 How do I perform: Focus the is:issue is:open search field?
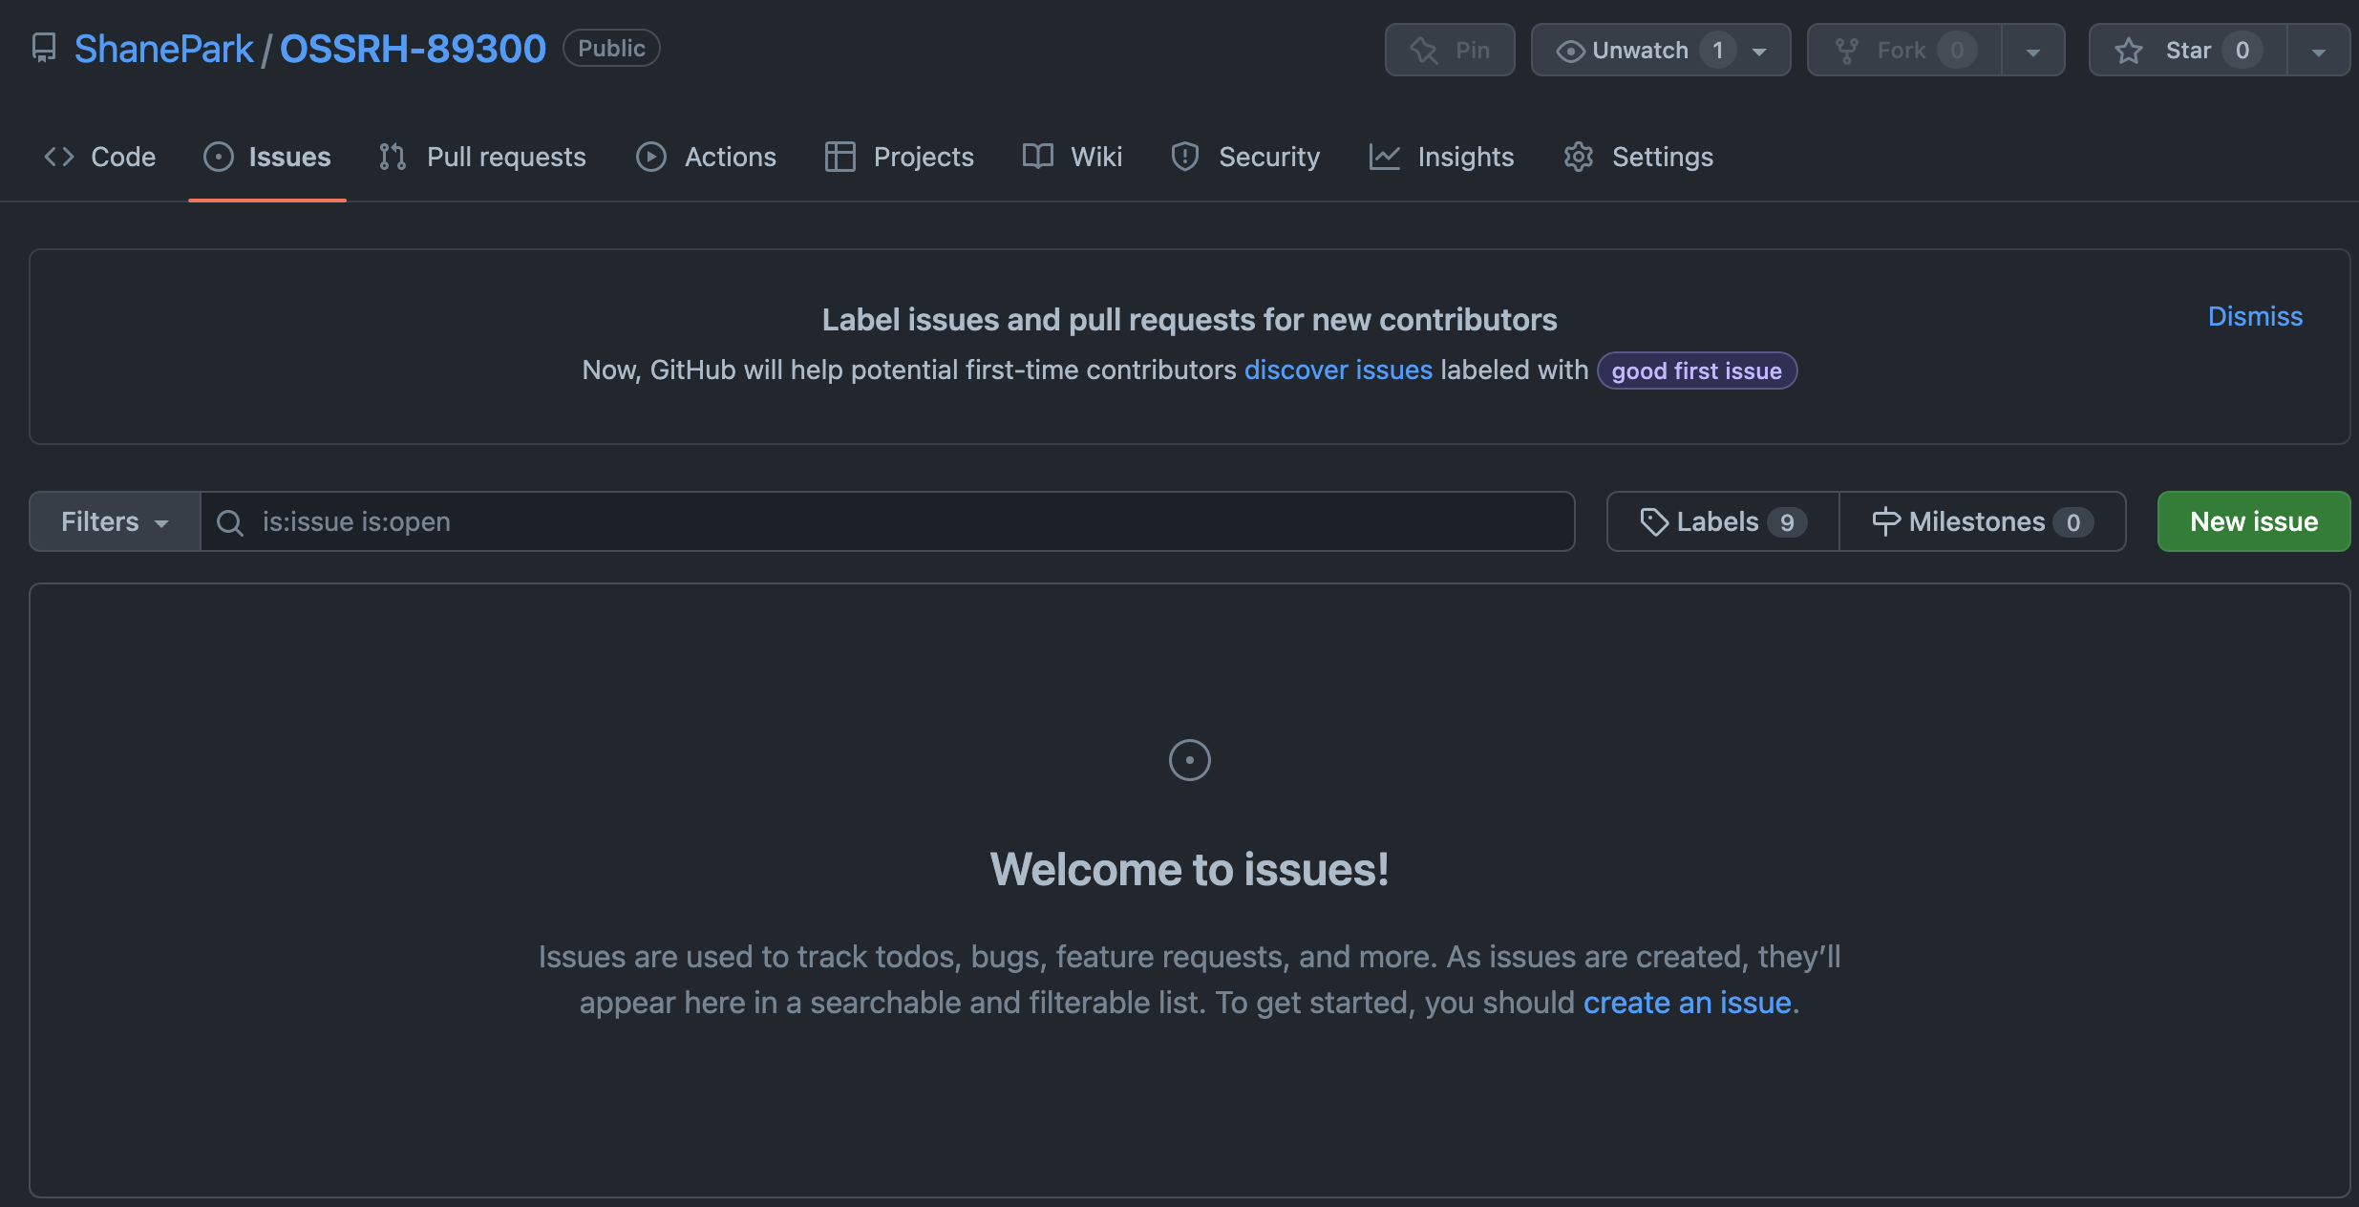pos(907,522)
